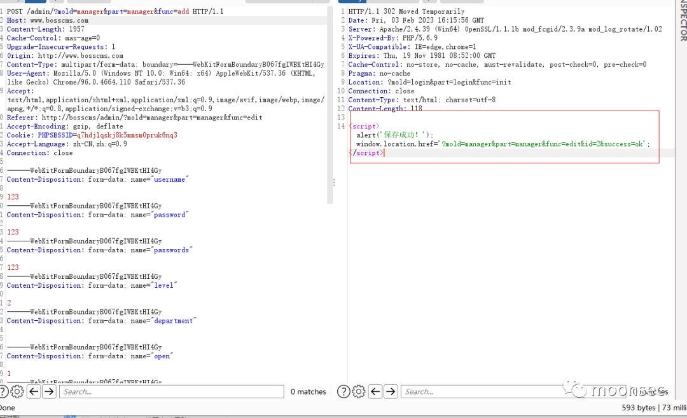687x418 pixels.
Task: Click the request pane vertical scrollbar
Action: click(x=330, y=105)
